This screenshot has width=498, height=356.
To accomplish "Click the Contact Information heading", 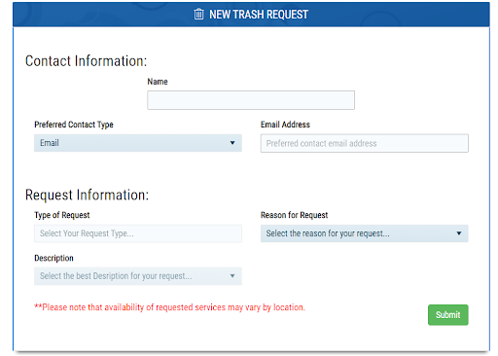I will click(86, 61).
